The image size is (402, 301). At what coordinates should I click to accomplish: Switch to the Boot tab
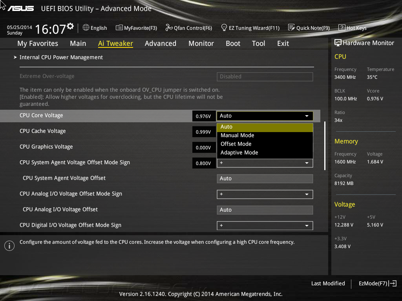click(x=233, y=44)
